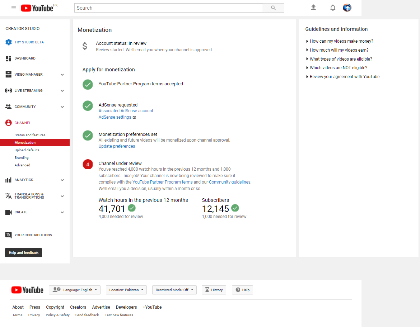
Task: Click the footer YouTube logo
Action: pos(27,290)
